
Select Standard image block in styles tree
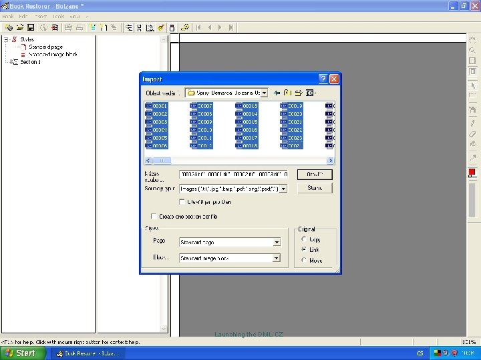tap(53, 55)
